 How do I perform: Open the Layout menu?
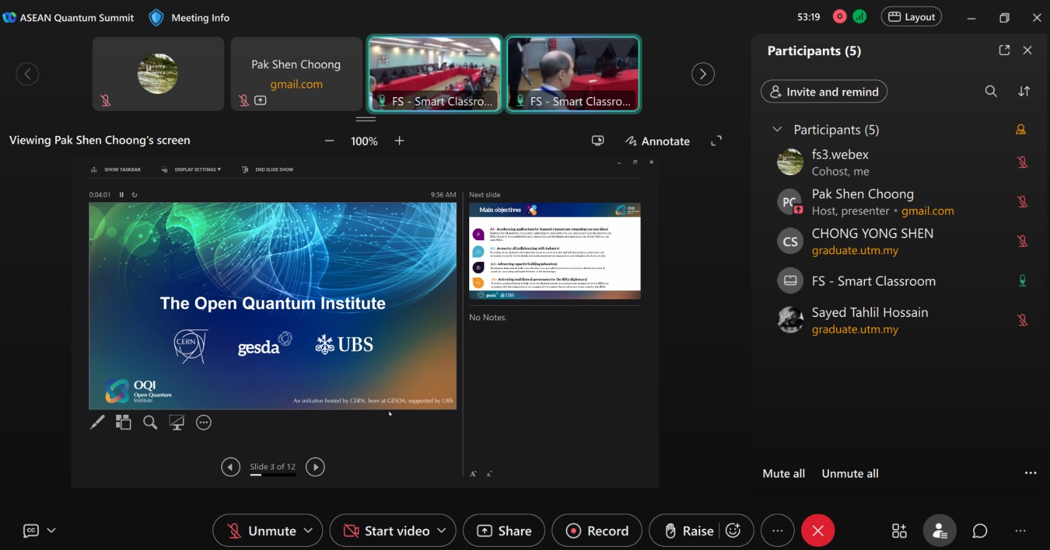pos(912,17)
